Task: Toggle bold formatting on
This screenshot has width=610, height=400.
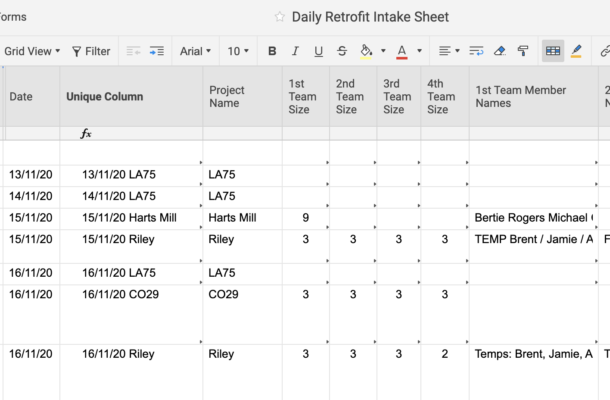Action: (x=272, y=51)
